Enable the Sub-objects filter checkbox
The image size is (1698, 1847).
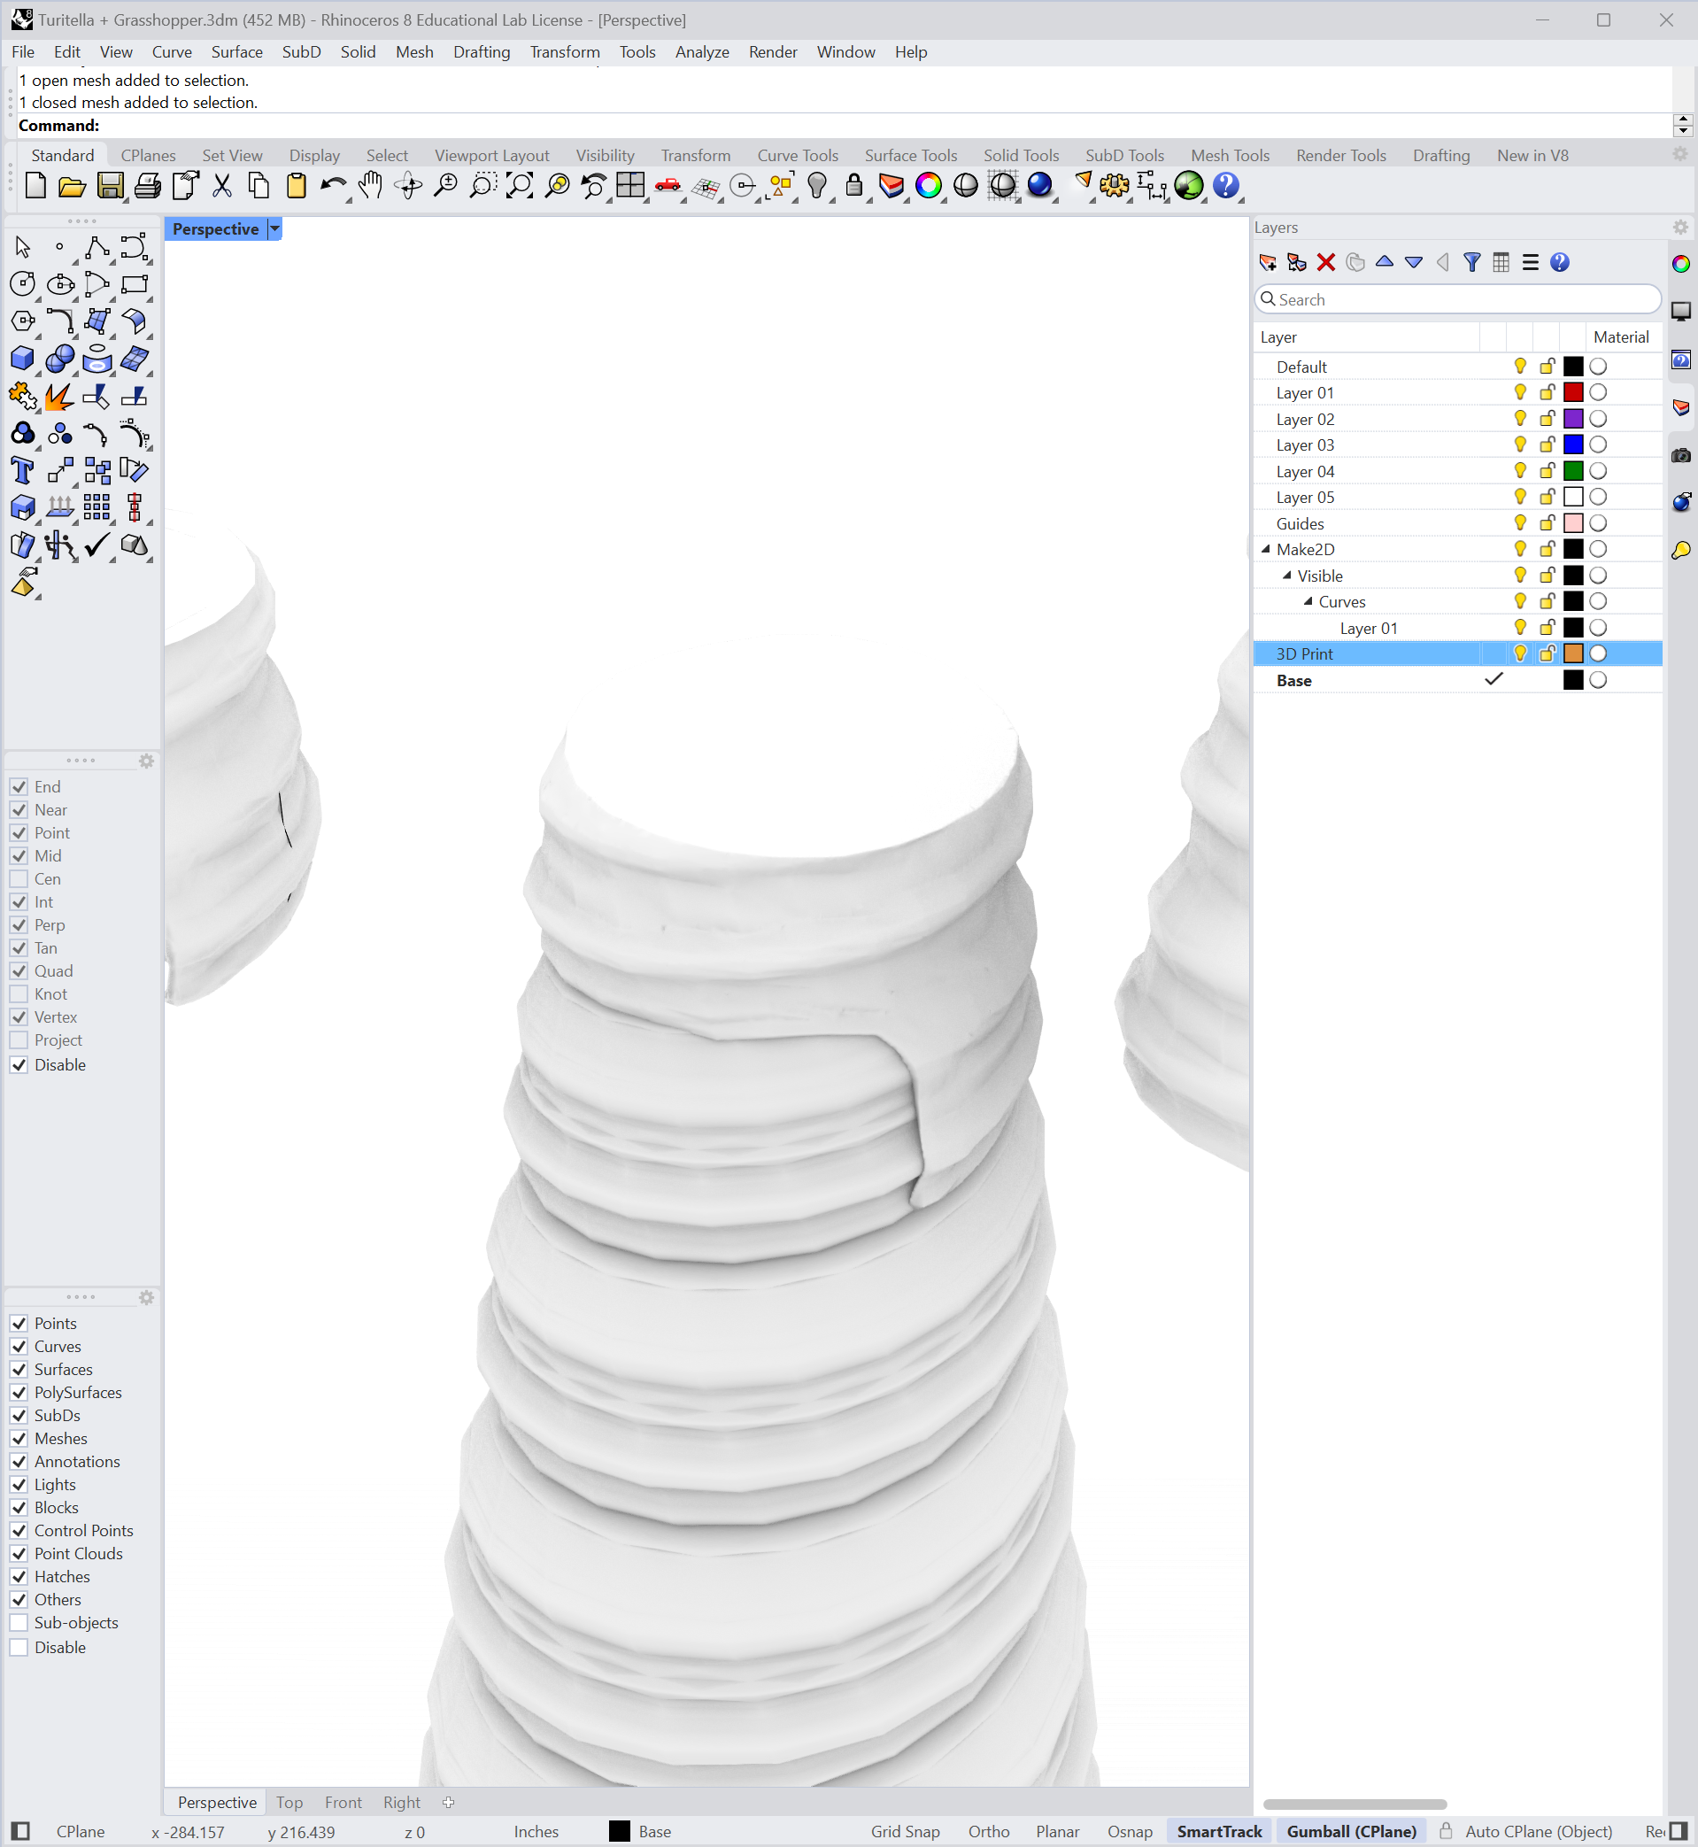tap(19, 1624)
